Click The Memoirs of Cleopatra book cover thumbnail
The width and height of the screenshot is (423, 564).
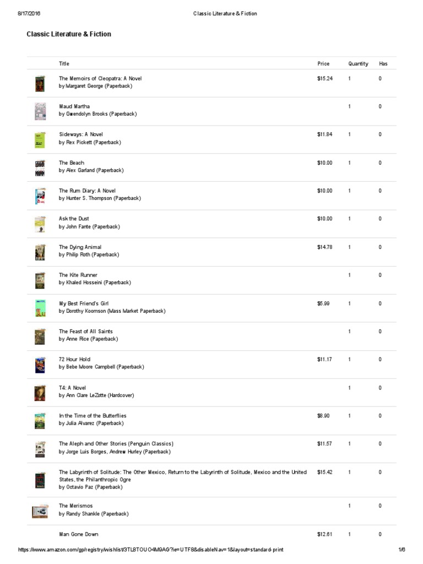point(40,84)
